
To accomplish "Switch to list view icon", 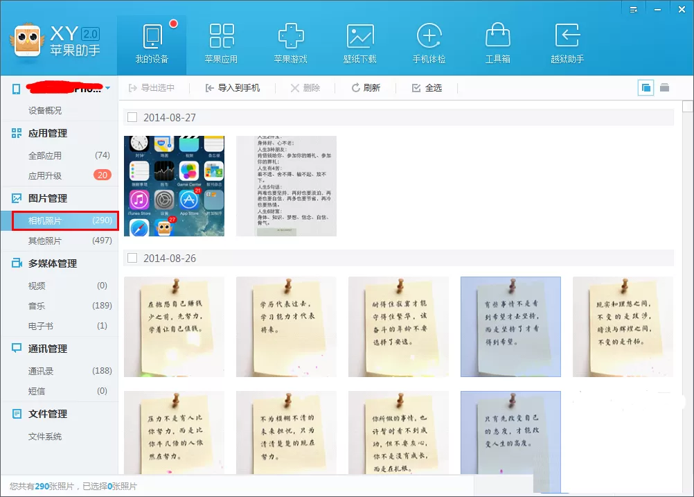I will coord(664,88).
